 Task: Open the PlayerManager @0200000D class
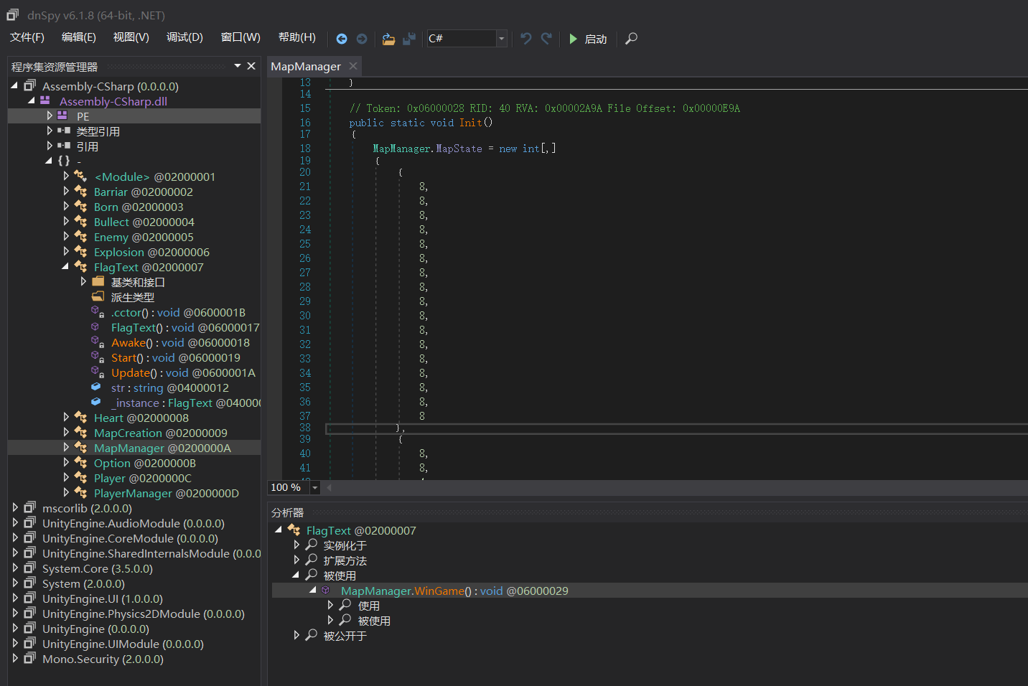(x=167, y=493)
